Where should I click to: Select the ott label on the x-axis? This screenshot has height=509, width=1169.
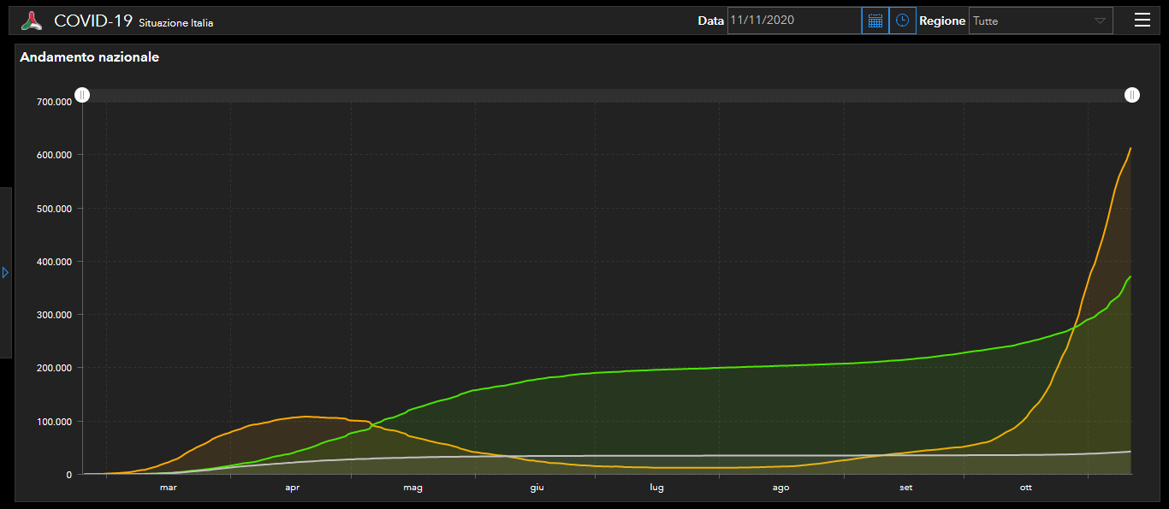tap(1025, 488)
